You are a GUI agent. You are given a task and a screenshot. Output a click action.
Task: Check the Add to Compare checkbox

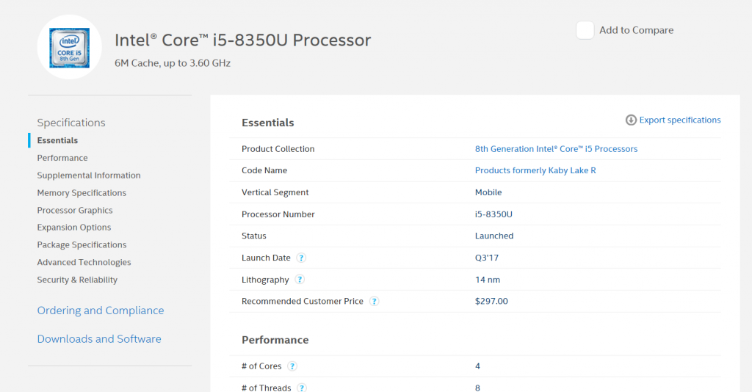point(585,30)
